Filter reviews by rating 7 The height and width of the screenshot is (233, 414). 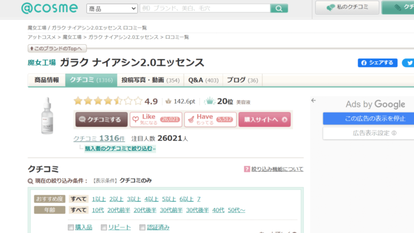(x=199, y=199)
